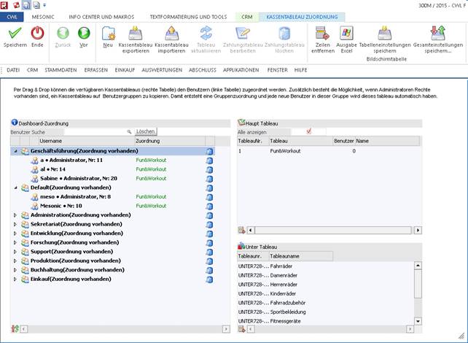The image size is (468, 343).
Task: Expand the Administration group
Action: coord(15,215)
